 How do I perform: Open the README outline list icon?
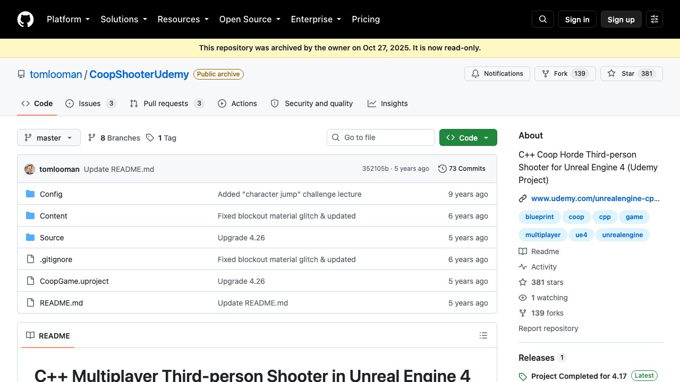click(x=483, y=335)
